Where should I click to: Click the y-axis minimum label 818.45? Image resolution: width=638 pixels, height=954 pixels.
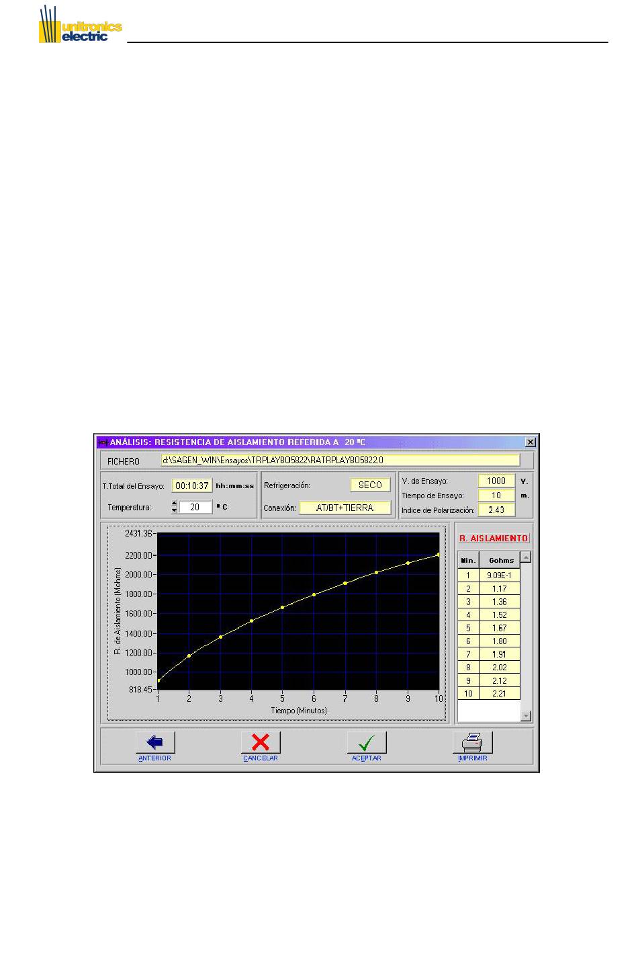(140, 690)
